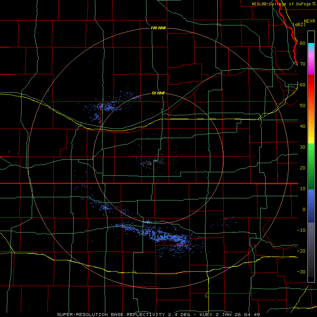Click the 10 value on dBZ scale
The height and width of the screenshot is (317, 317).
303,189
